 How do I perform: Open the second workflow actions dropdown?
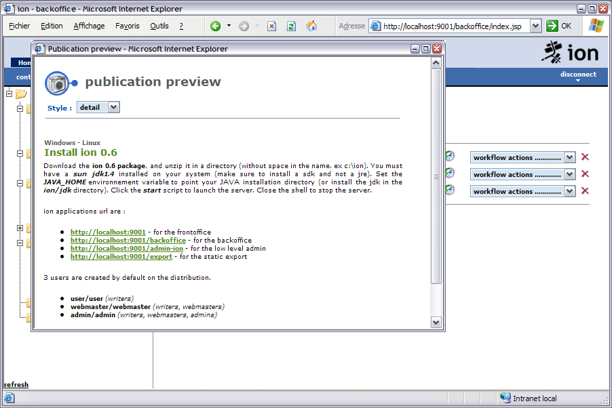(x=522, y=174)
